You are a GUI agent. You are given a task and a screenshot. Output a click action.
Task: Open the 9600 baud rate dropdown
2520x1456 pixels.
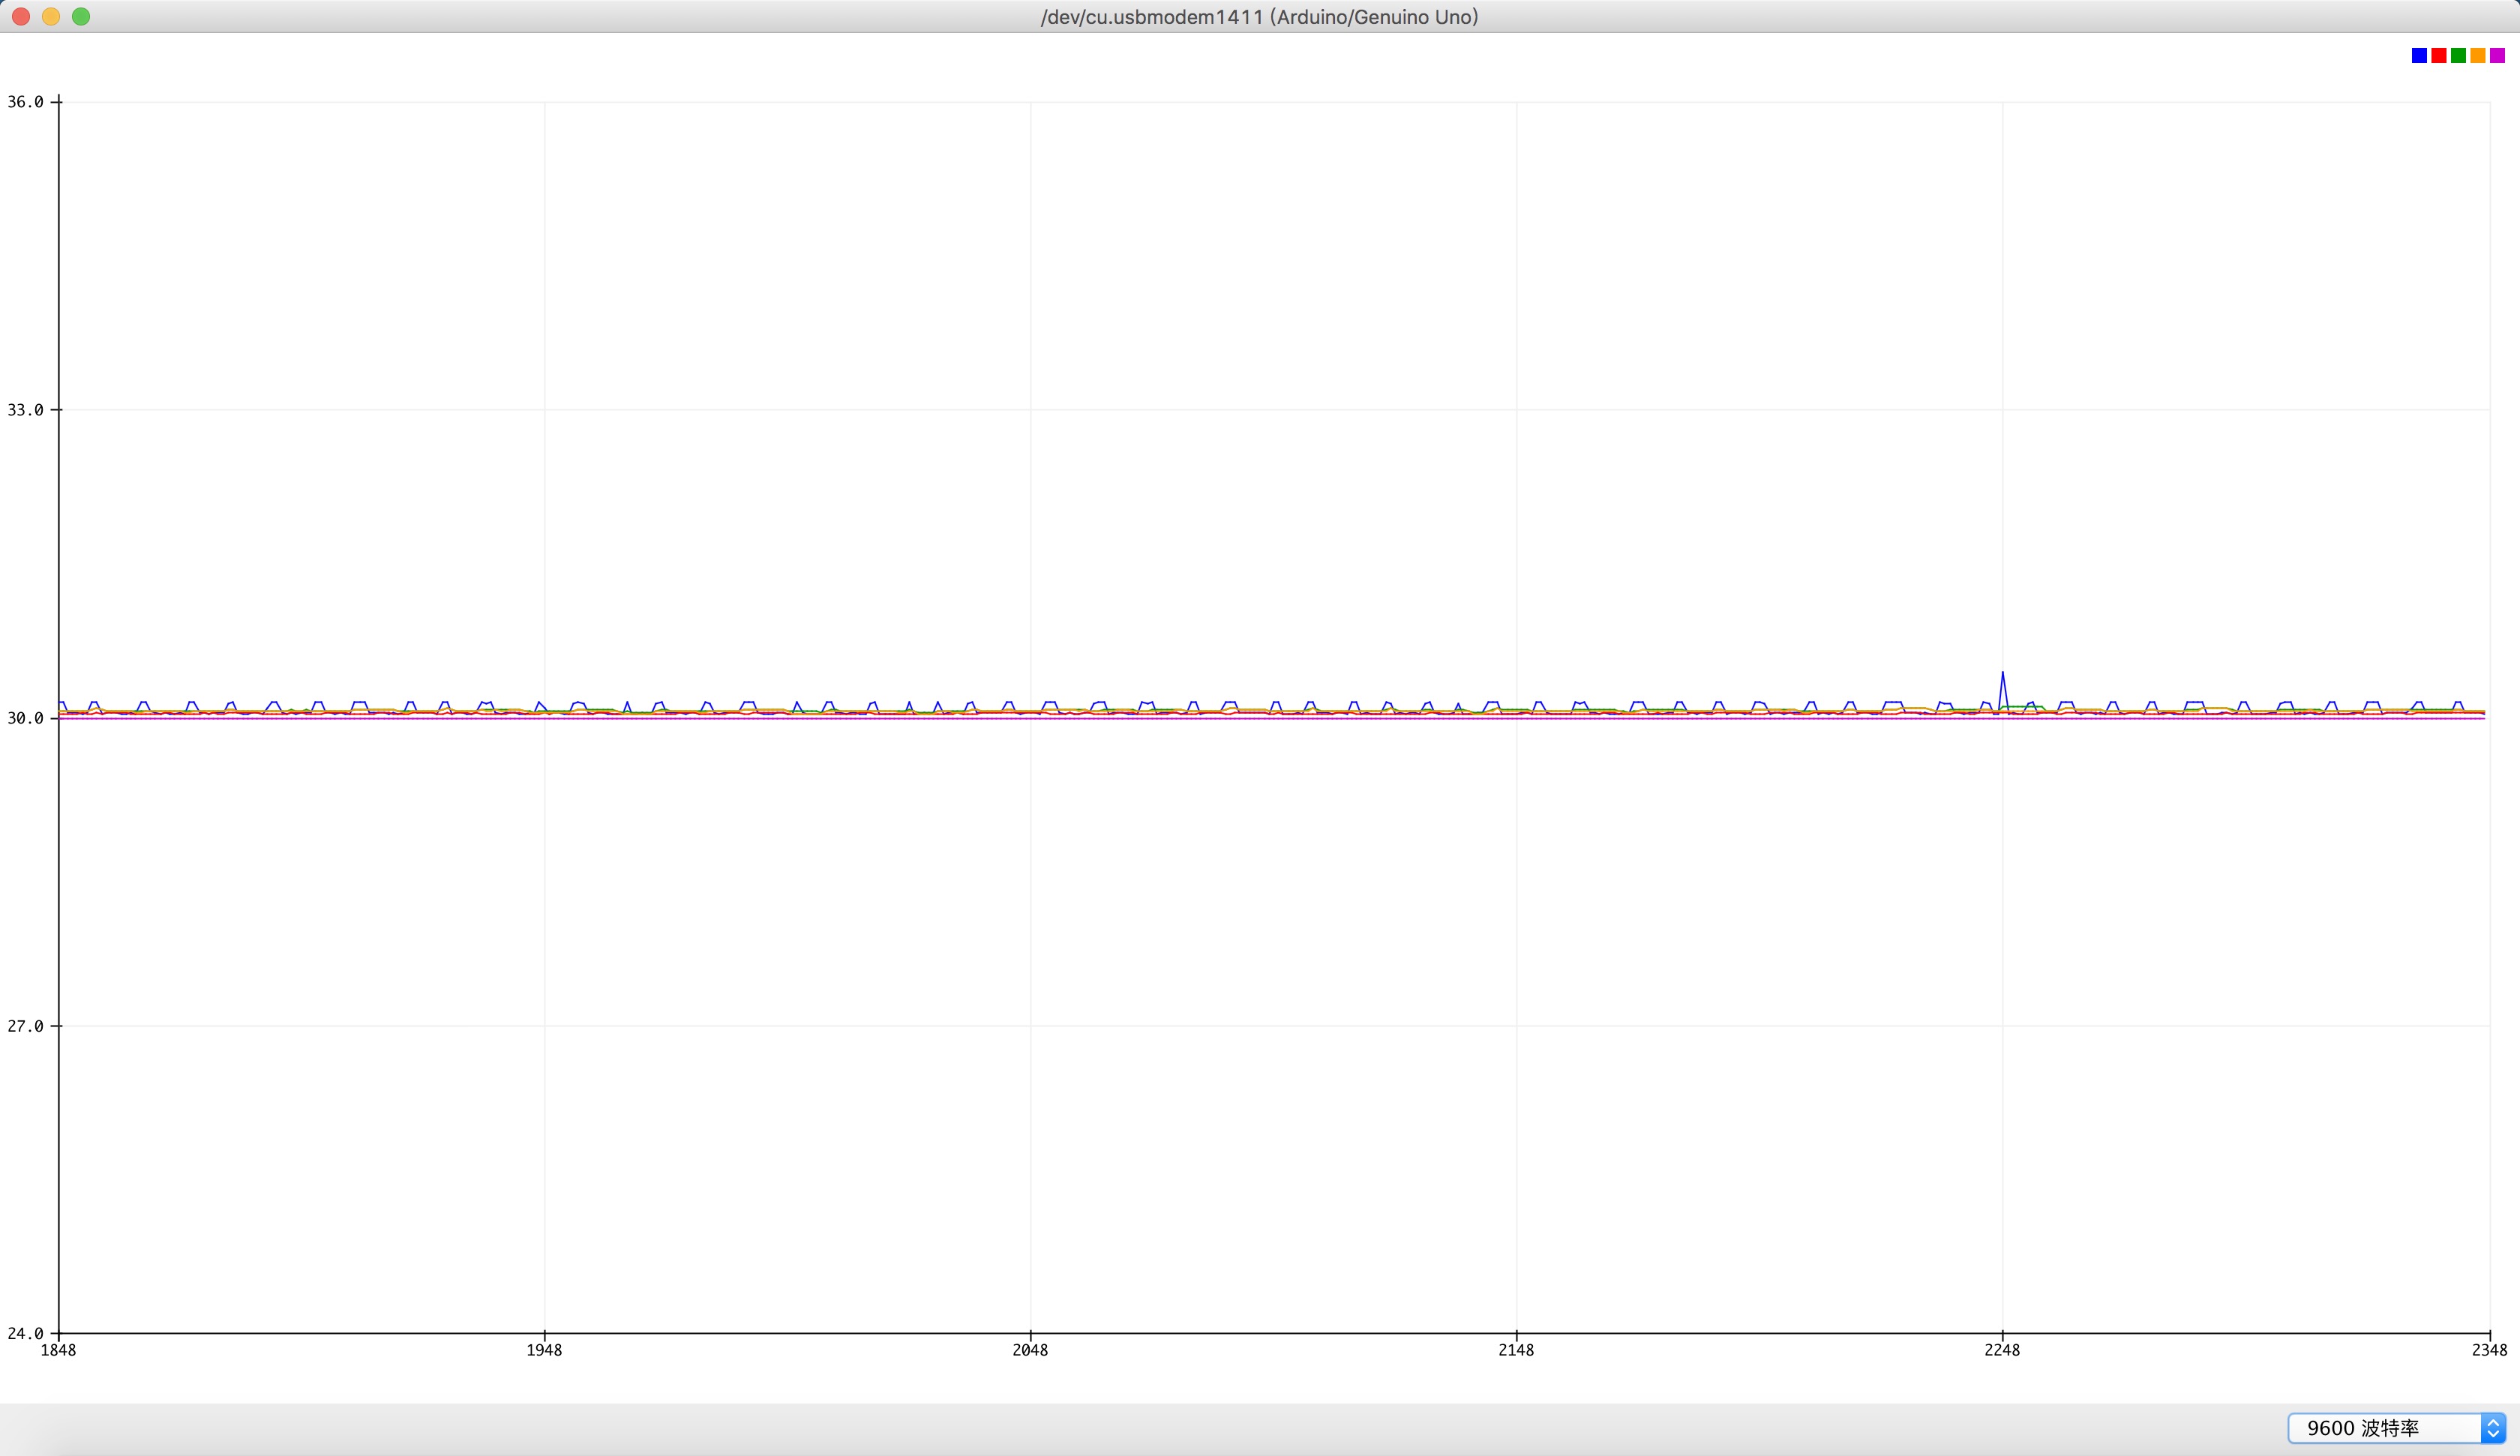pos(2385,1428)
